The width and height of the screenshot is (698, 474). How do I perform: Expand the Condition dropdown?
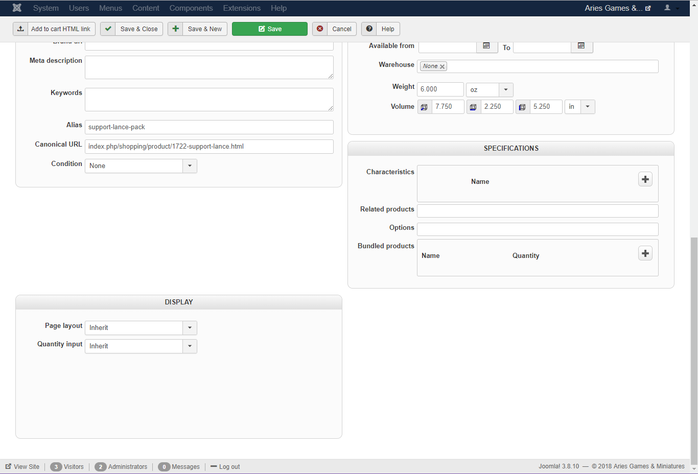pyautogui.click(x=190, y=166)
